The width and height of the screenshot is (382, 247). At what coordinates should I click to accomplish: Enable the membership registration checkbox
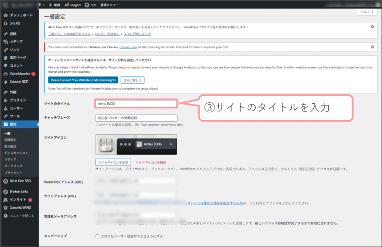(x=97, y=236)
